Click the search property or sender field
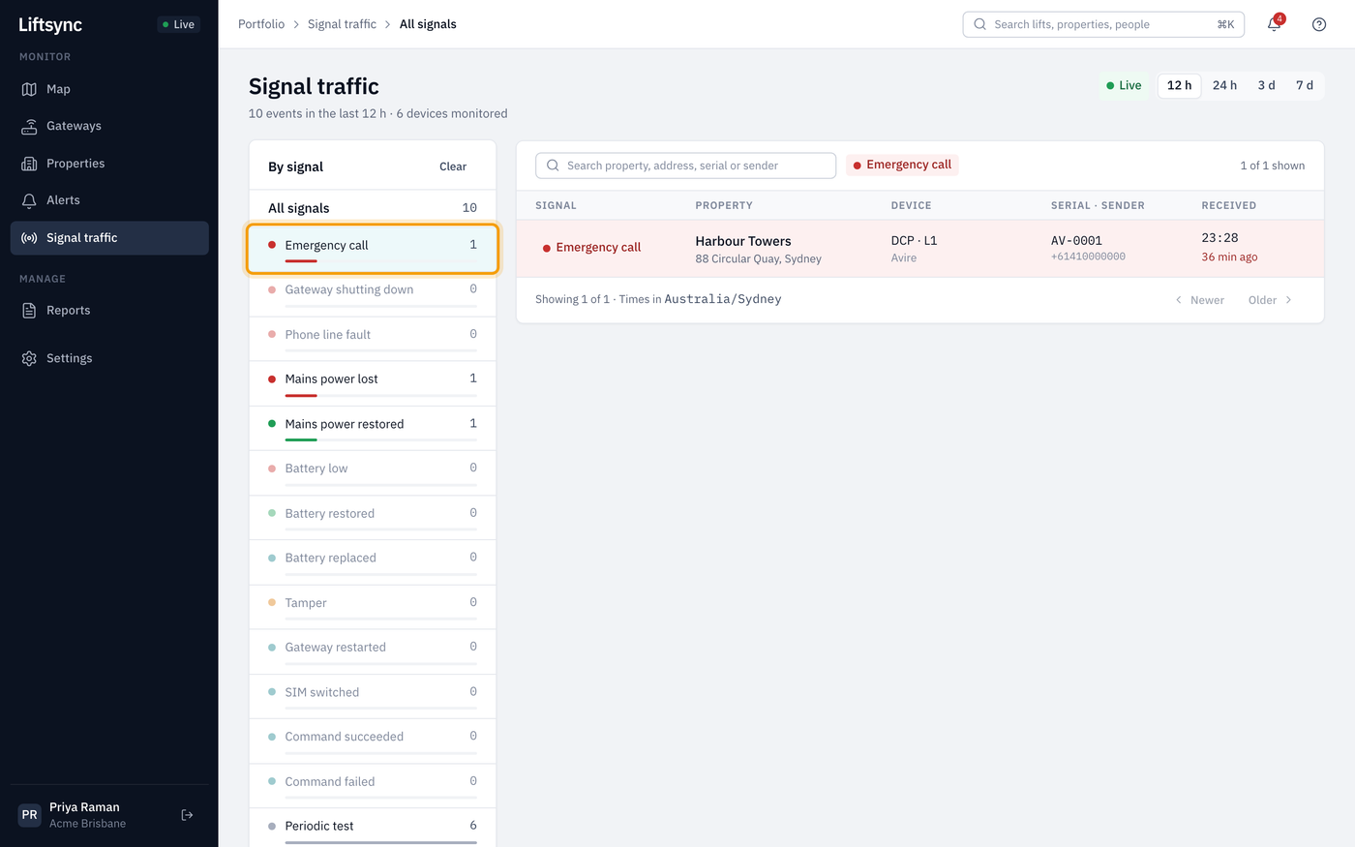The height and width of the screenshot is (847, 1355). pyautogui.click(x=686, y=166)
